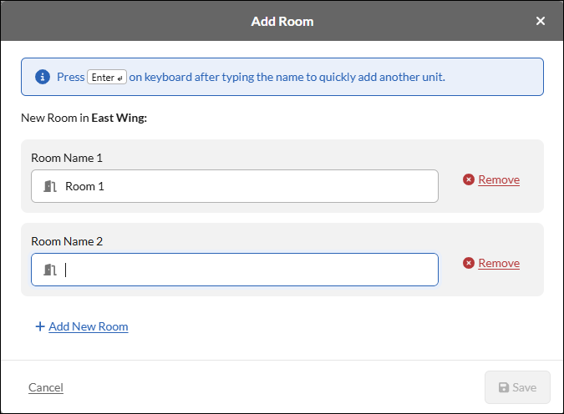Close the Add Room dialog
This screenshot has width=564, height=414.
pyautogui.click(x=541, y=21)
